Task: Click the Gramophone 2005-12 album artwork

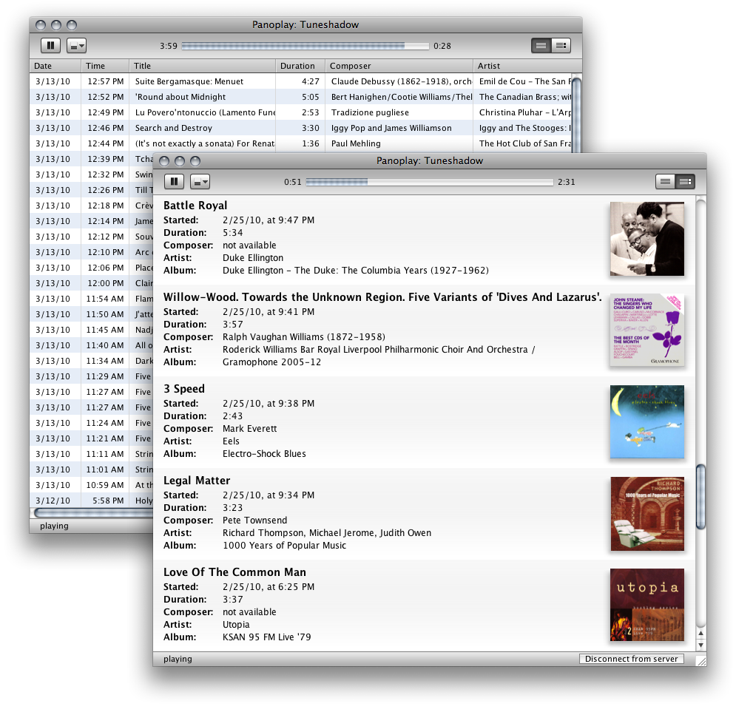Action: click(x=647, y=330)
